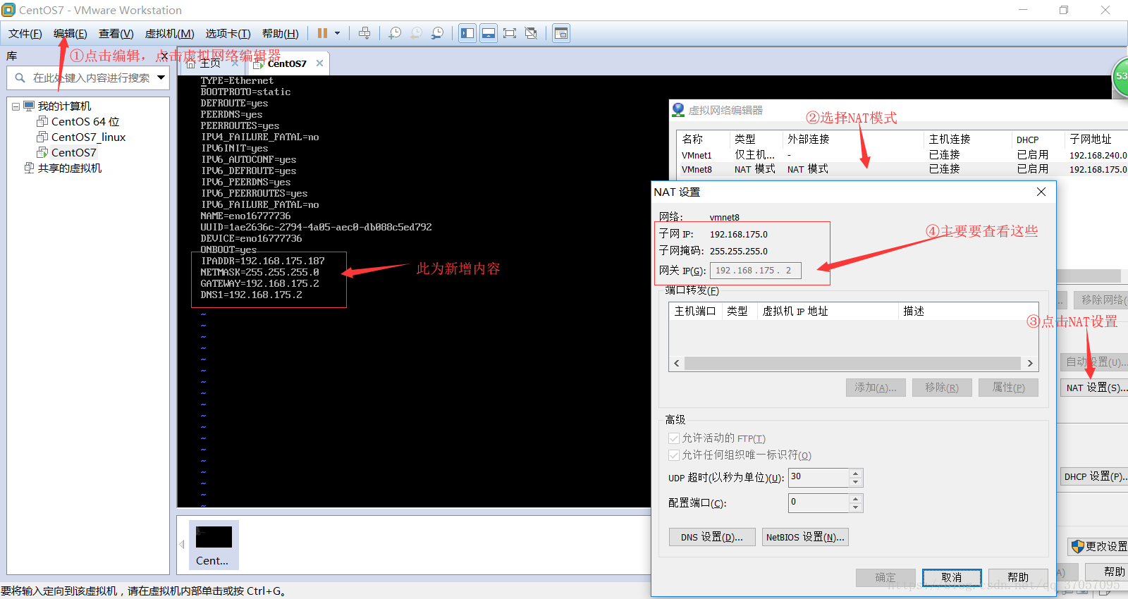The image size is (1128, 599).
Task: Click the 配置端口 value field
Action: tap(819, 503)
